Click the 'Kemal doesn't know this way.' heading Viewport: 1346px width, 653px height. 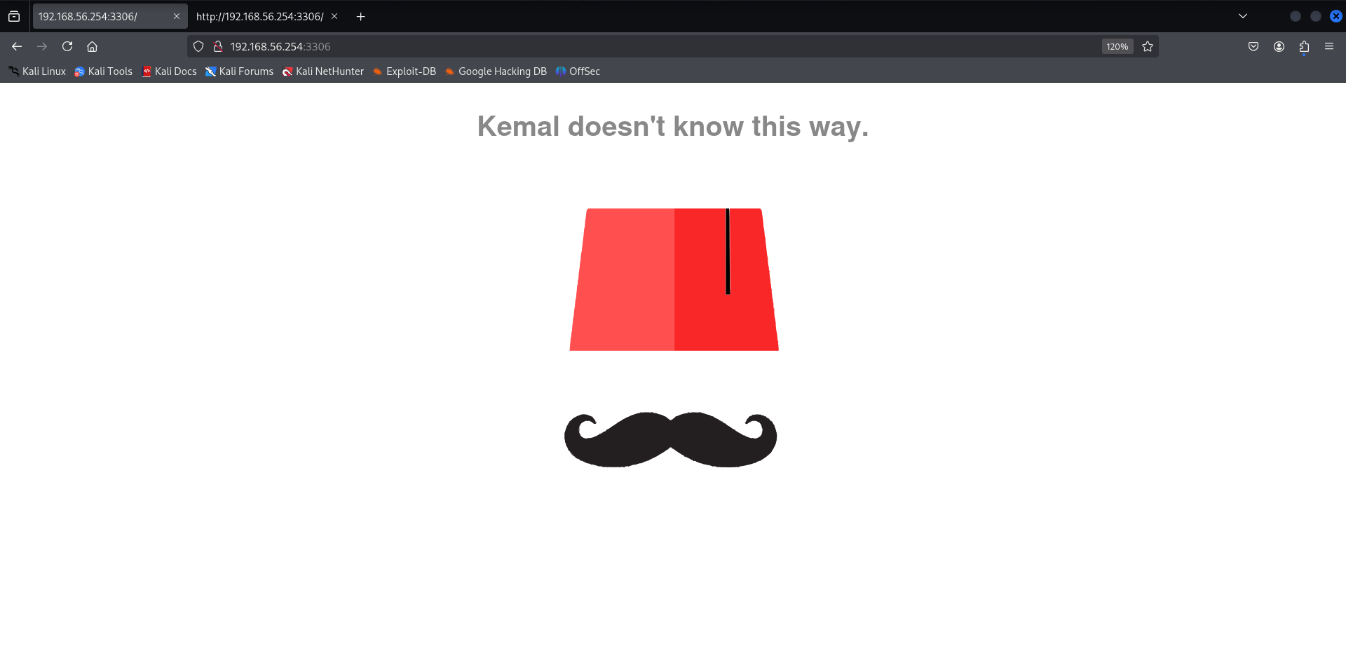coord(673,127)
